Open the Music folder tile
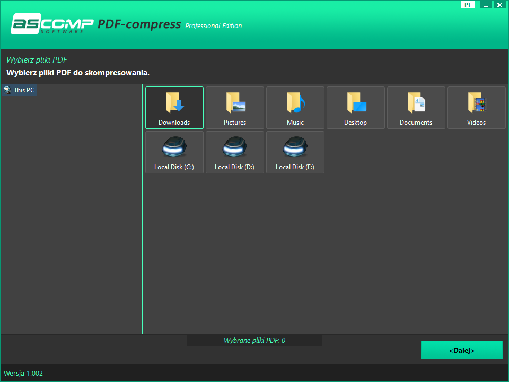 295,108
